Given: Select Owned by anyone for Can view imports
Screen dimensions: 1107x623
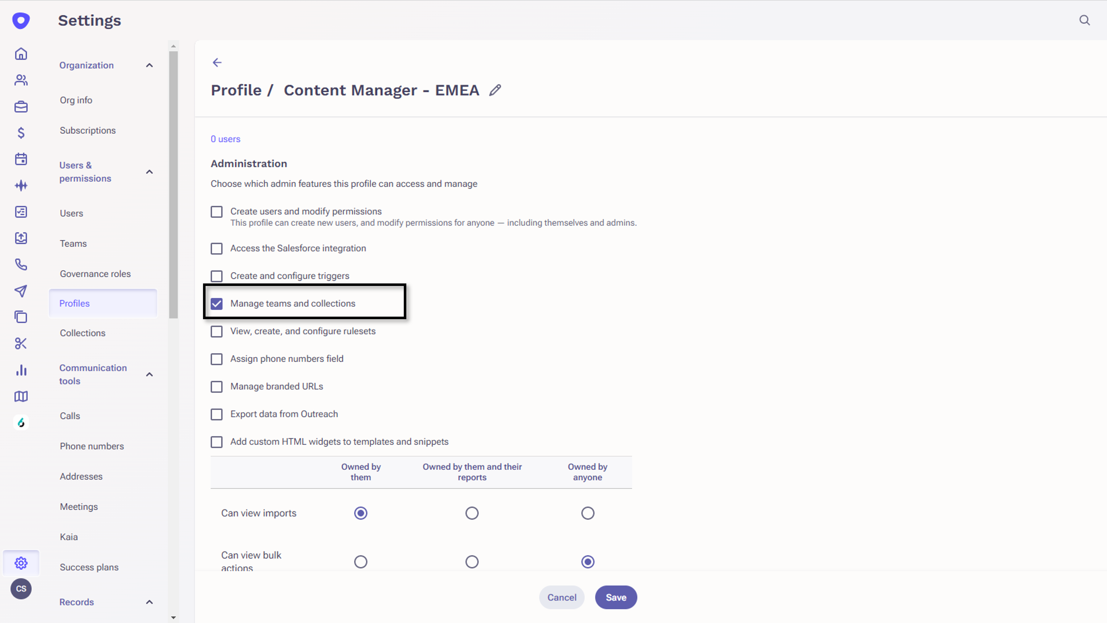Looking at the screenshot, I should pos(587,513).
